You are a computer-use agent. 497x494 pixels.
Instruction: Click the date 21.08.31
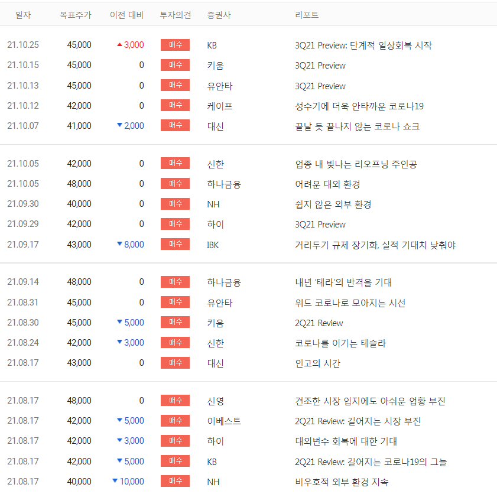click(23, 303)
